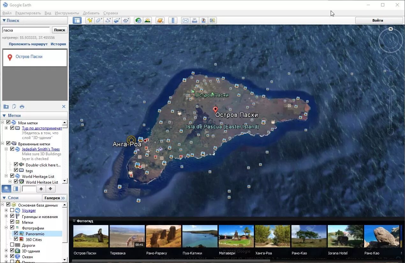This screenshot has height=263, width=405.
Task: Add a new placemark with pushpin icon
Action: [90, 20]
